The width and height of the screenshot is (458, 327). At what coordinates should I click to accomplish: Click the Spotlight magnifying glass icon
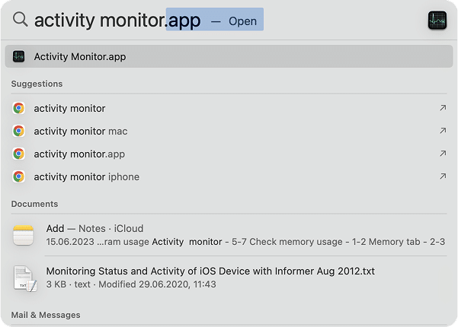click(20, 20)
